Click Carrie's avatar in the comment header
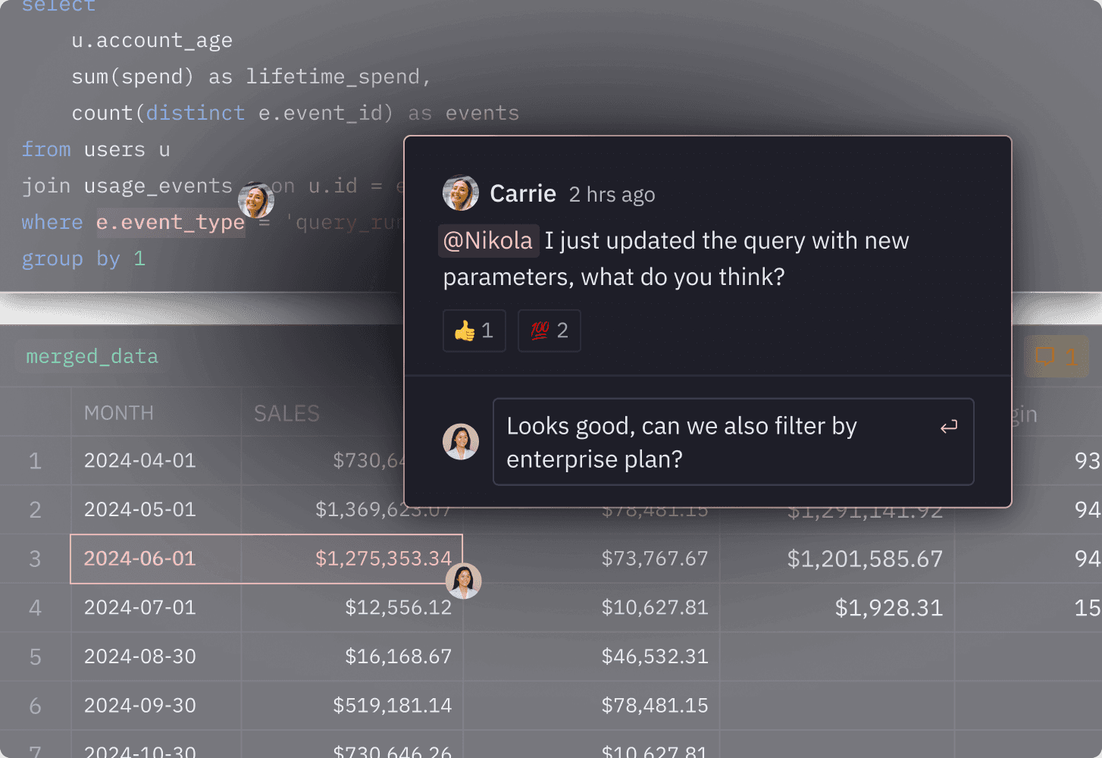 pyautogui.click(x=460, y=193)
